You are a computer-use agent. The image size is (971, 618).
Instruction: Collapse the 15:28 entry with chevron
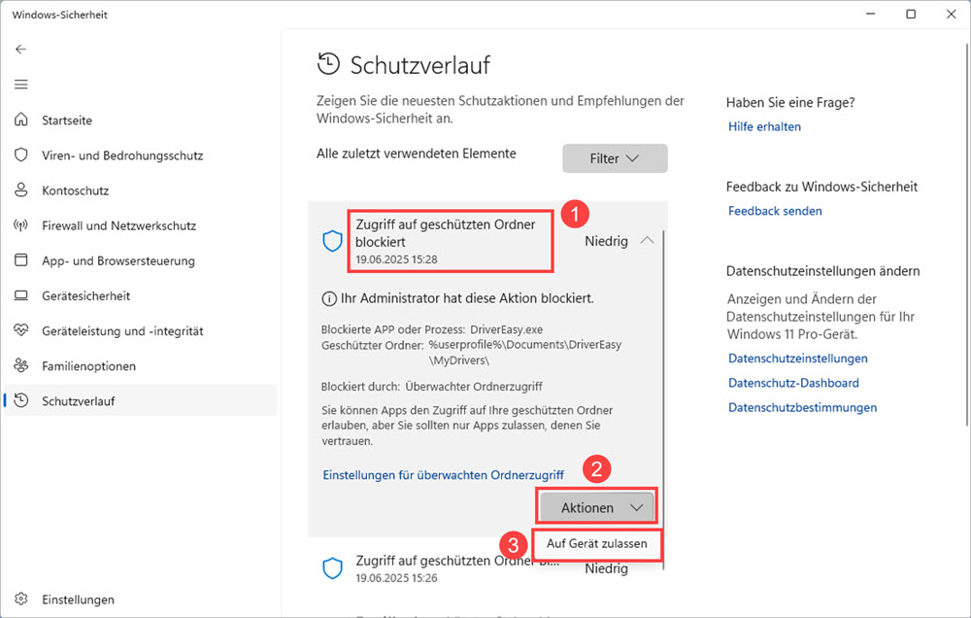(647, 241)
